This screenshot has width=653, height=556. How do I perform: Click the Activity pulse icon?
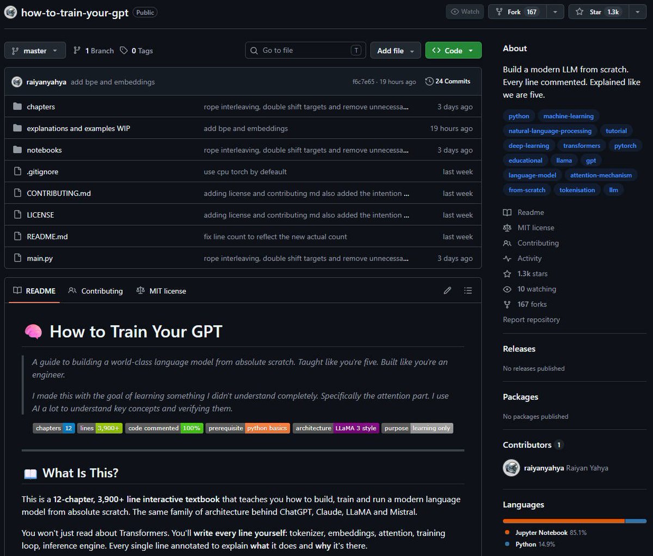(507, 258)
